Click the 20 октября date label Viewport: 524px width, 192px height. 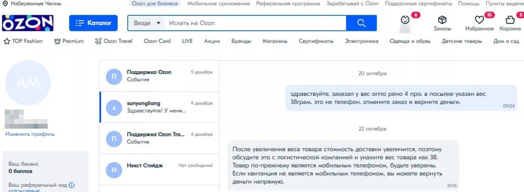pyautogui.click(x=373, y=73)
